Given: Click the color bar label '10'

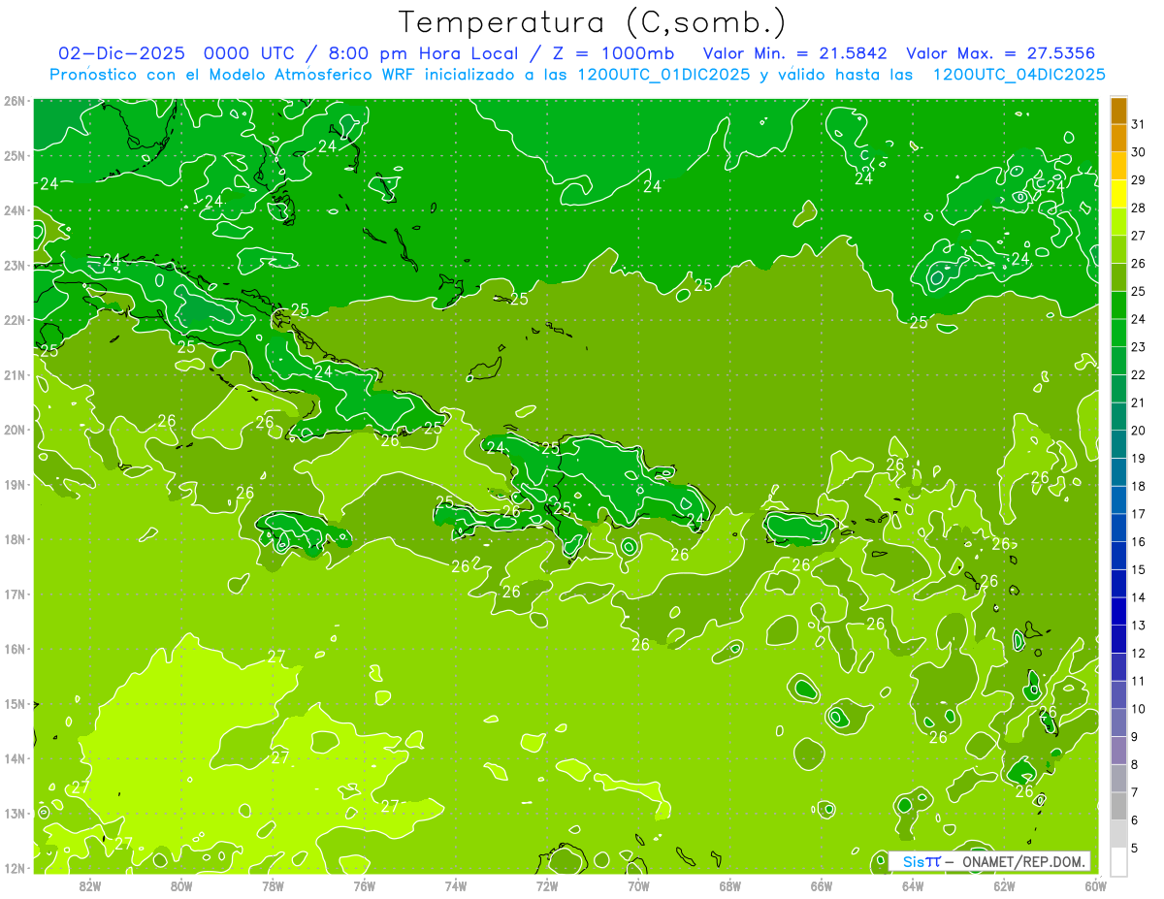Looking at the screenshot, I should tap(1139, 709).
